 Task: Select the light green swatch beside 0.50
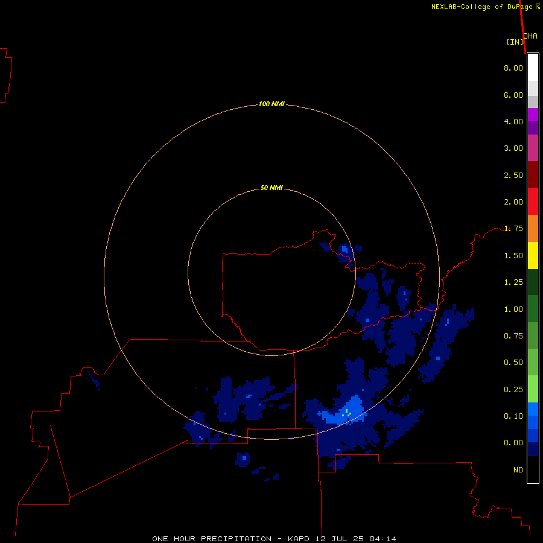(x=533, y=362)
